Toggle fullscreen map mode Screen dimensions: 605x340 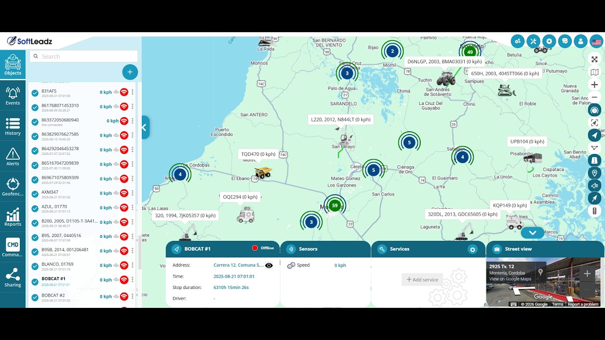coord(595,59)
